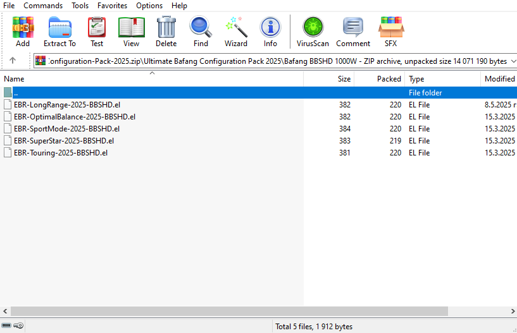This screenshot has width=517, height=333.
Task: Click the disk drive icon in status bar
Action: click(6, 325)
